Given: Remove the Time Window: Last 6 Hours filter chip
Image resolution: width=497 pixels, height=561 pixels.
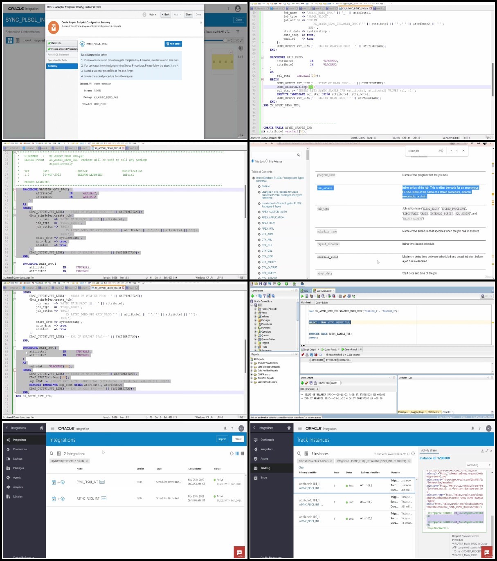Looking at the screenshot, I should click(331, 461).
